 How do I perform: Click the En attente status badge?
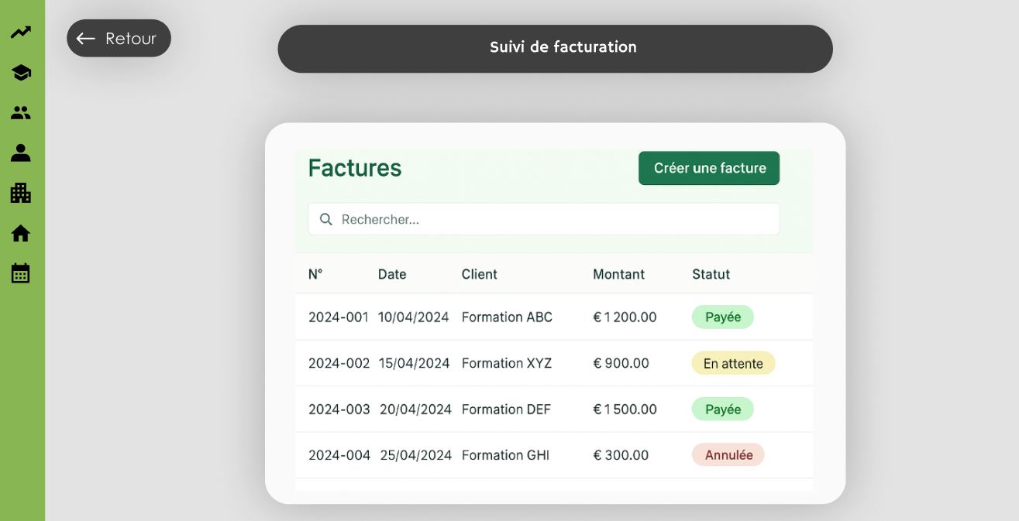[733, 363]
